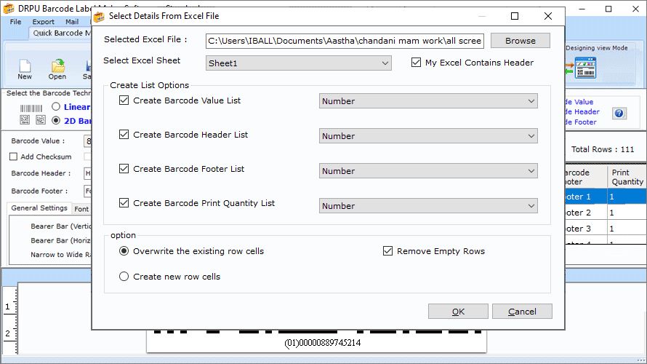This screenshot has width=647, height=364.
Task: Click the Designing view Mode icon
Action: pos(585,68)
